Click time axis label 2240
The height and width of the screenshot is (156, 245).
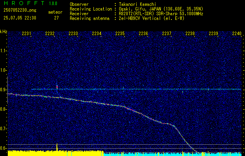237,33
